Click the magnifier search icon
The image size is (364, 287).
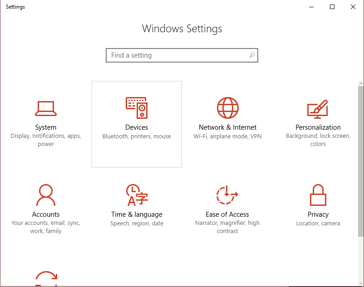point(252,55)
